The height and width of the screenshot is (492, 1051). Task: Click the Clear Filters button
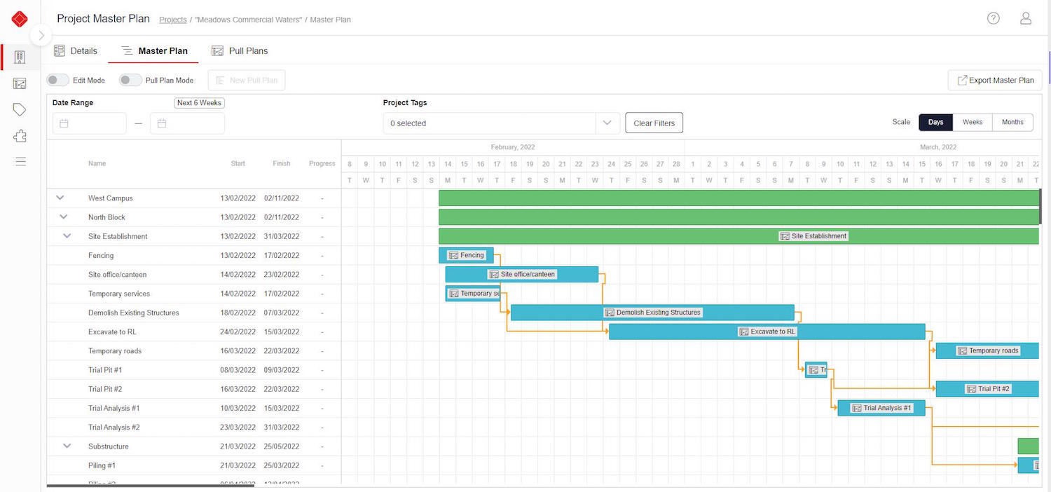[x=653, y=123]
